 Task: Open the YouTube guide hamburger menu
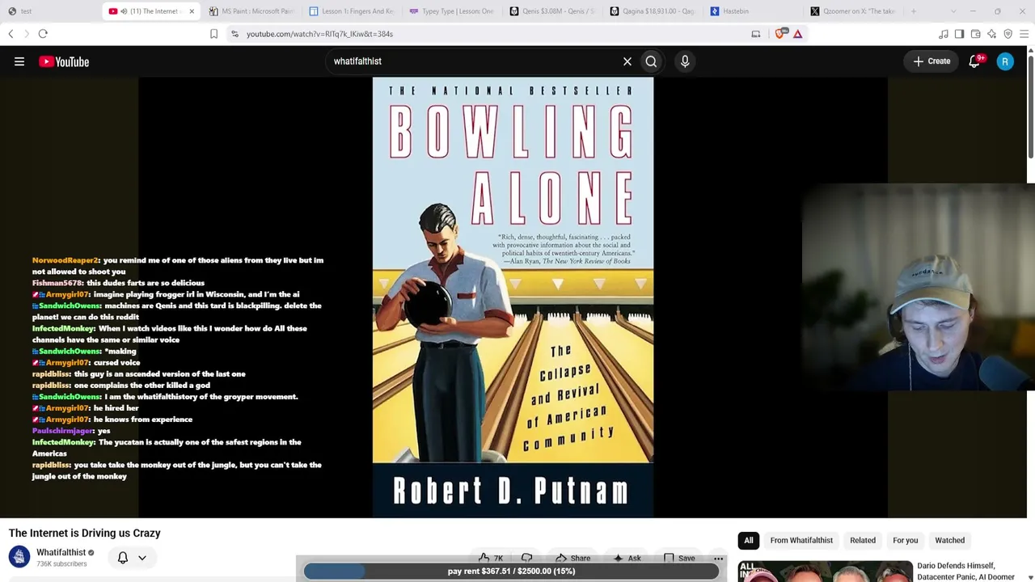pos(19,61)
